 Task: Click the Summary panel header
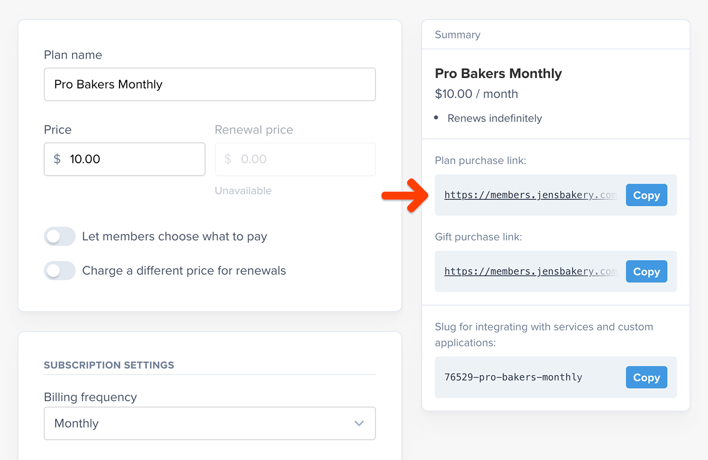coord(458,35)
